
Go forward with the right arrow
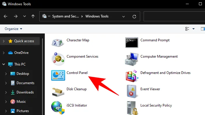point(16,16)
